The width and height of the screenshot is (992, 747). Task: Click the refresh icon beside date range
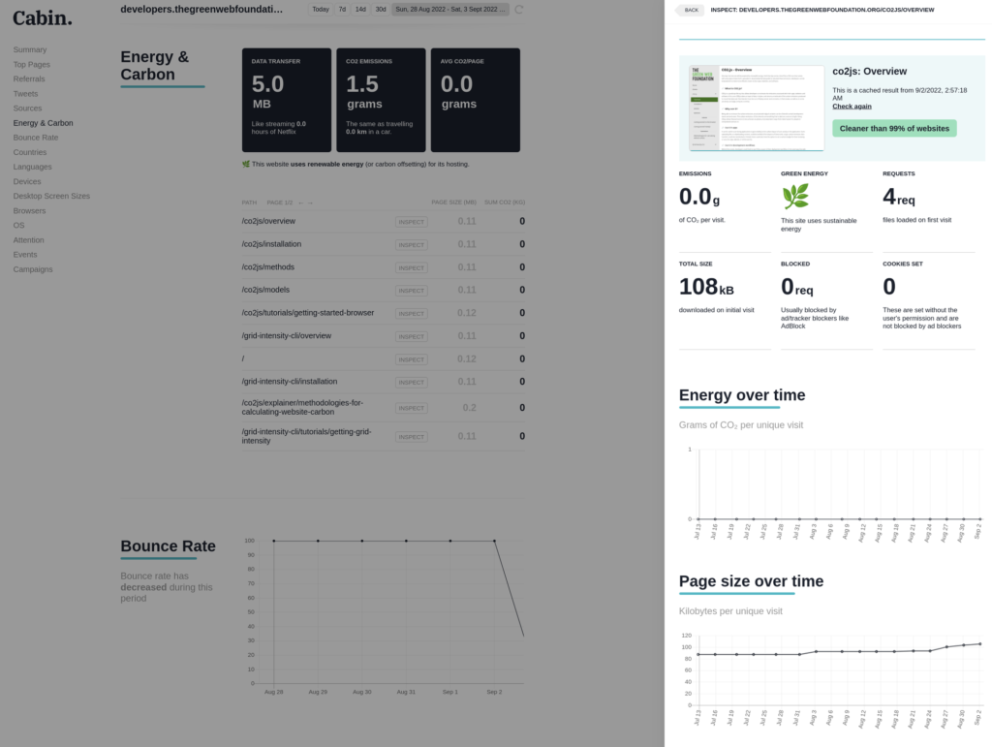pyautogui.click(x=519, y=10)
